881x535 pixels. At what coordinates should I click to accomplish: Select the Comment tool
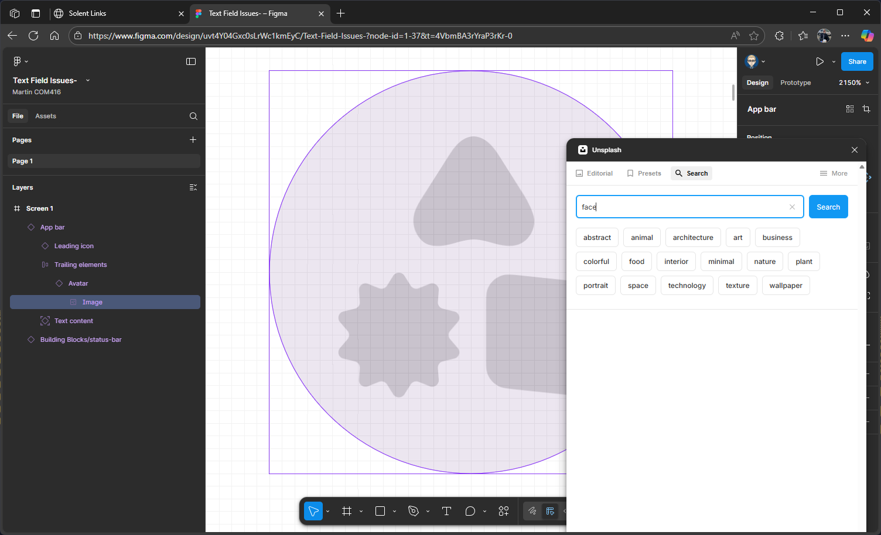point(470,511)
